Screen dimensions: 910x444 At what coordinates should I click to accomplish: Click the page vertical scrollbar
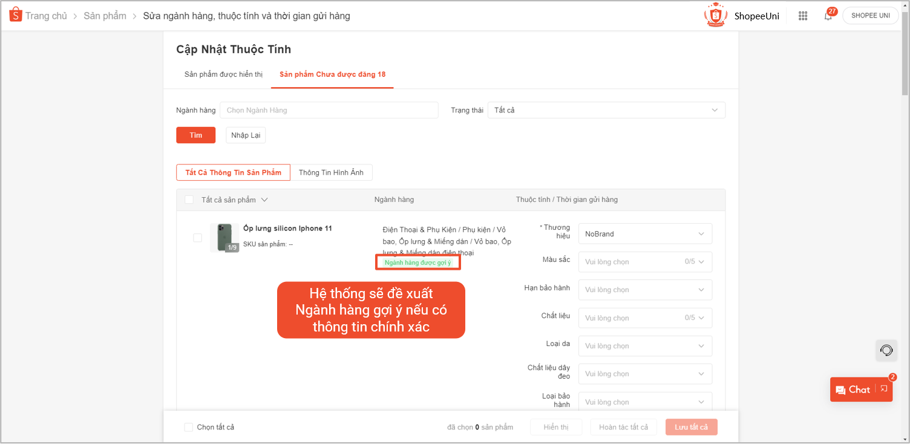[905, 60]
